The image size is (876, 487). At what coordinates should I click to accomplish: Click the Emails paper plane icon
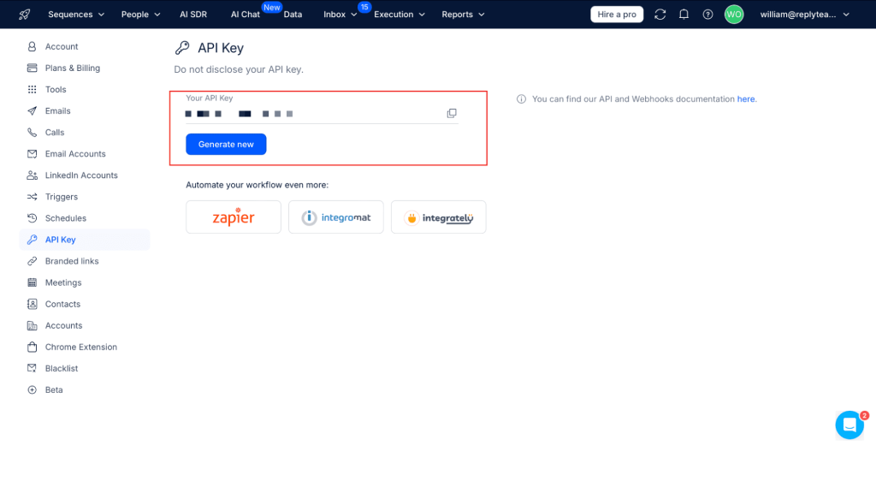tap(32, 110)
